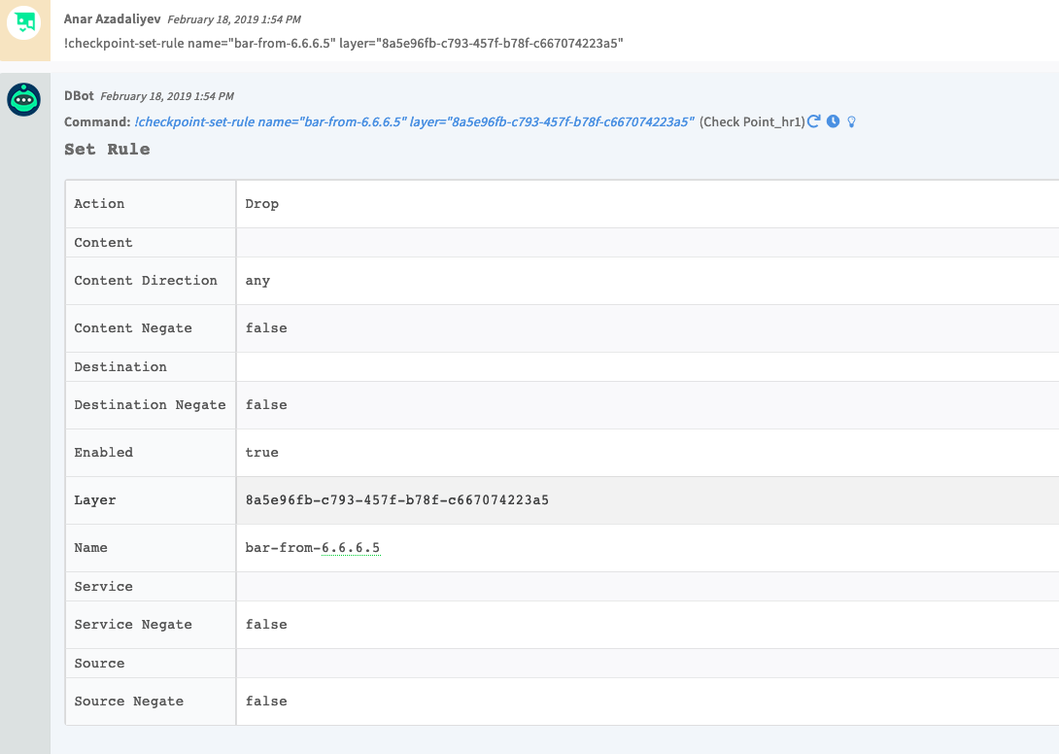
Task: Click the Layer ID value cell
Action: (396, 499)
